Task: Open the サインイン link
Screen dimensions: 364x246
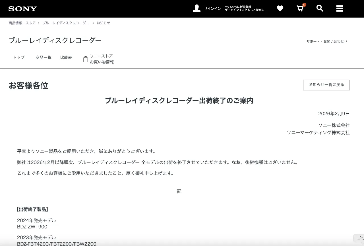Action: 212,9
